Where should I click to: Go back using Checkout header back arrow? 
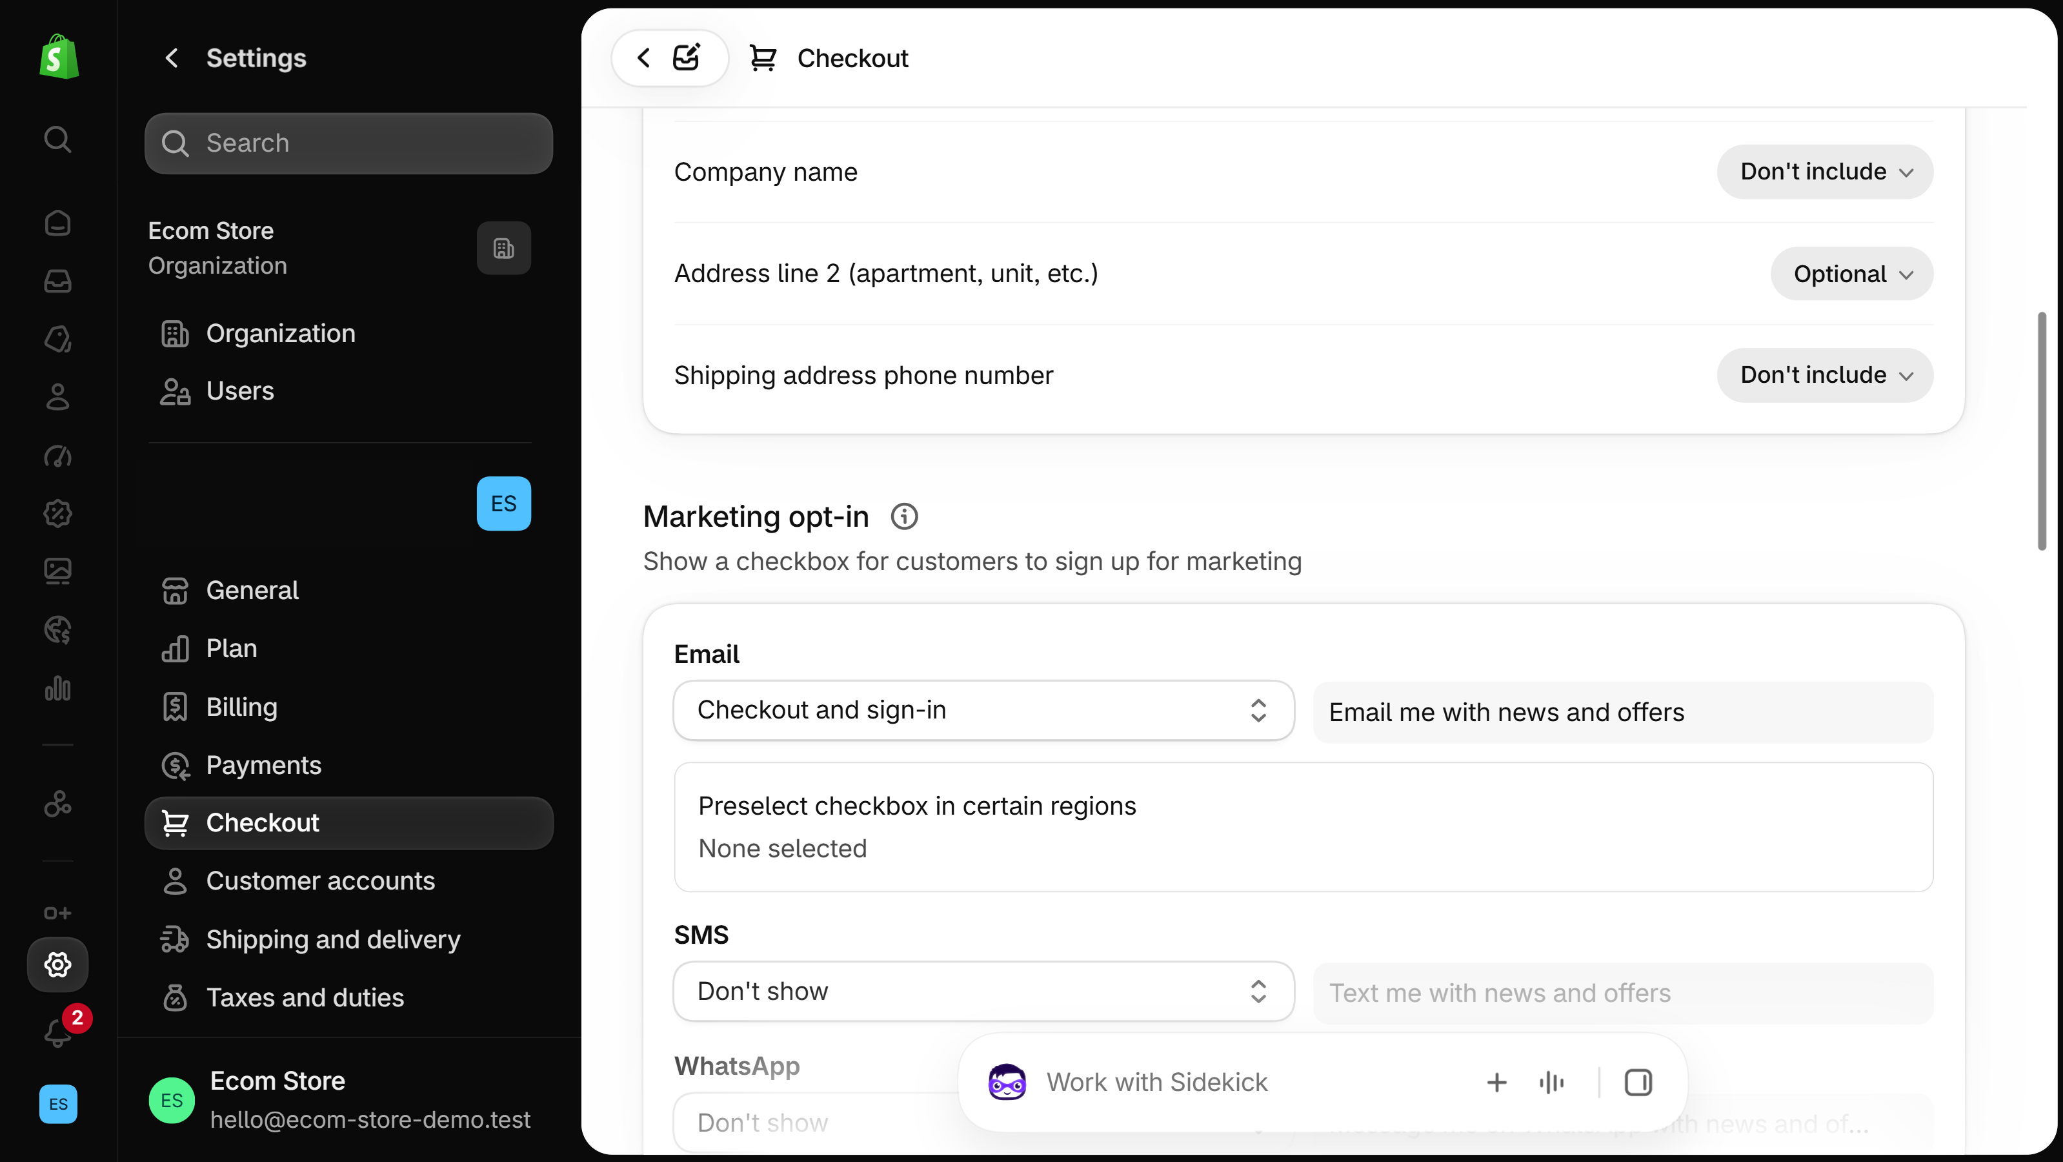point(643,57)
